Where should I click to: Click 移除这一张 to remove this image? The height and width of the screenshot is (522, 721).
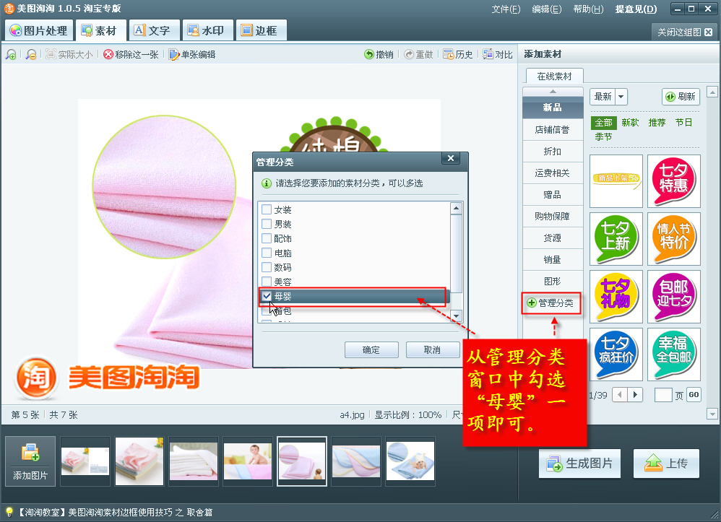(x=131, y=55)
